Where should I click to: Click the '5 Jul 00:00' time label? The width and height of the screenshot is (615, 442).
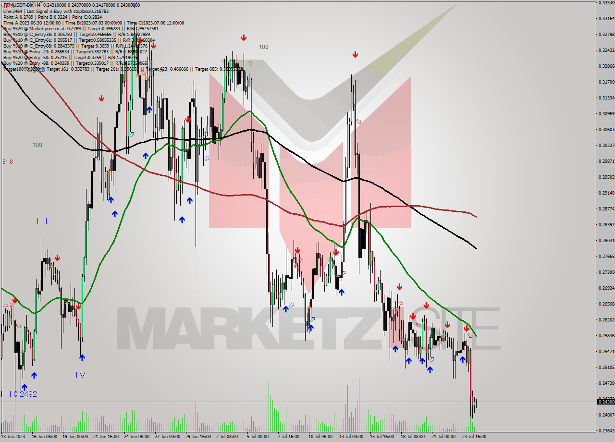(258, 437)
